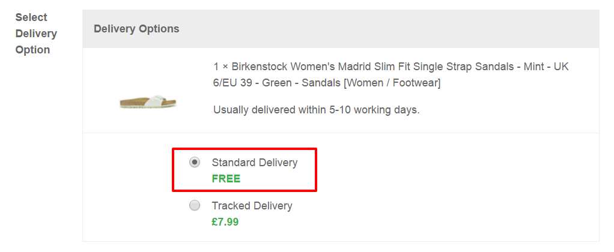This screenshot has height=252, width=614.
Task: Open the Birkenstock sandal product thumbnail
Action: (x=148, y=102)
